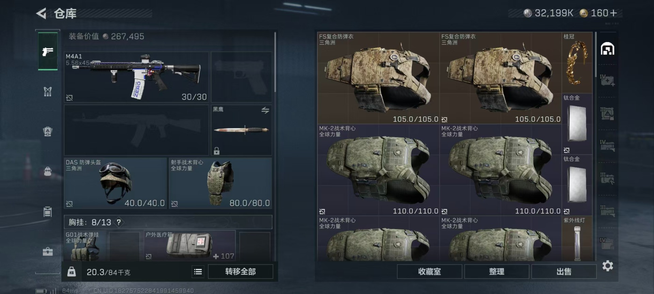Open chest rig help question mark
Viewport: 654px width, 294px height.
pos(119,222)
